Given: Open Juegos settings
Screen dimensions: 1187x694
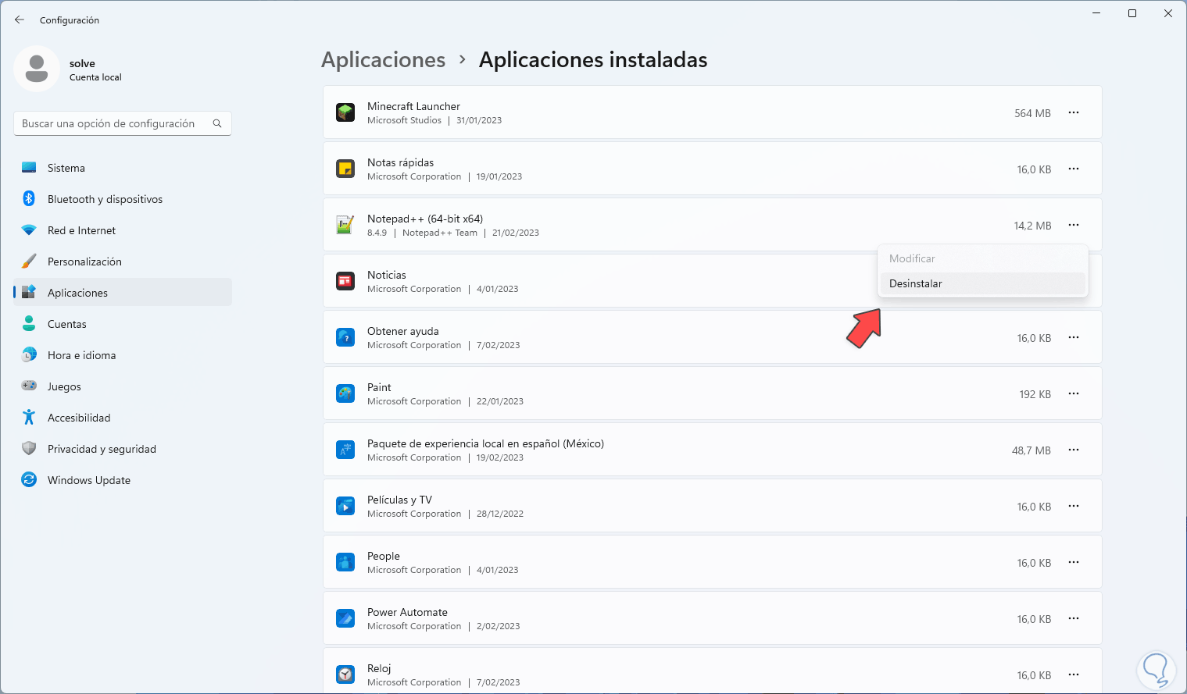Looking at the screenshot, I should (x=123, y=386).
